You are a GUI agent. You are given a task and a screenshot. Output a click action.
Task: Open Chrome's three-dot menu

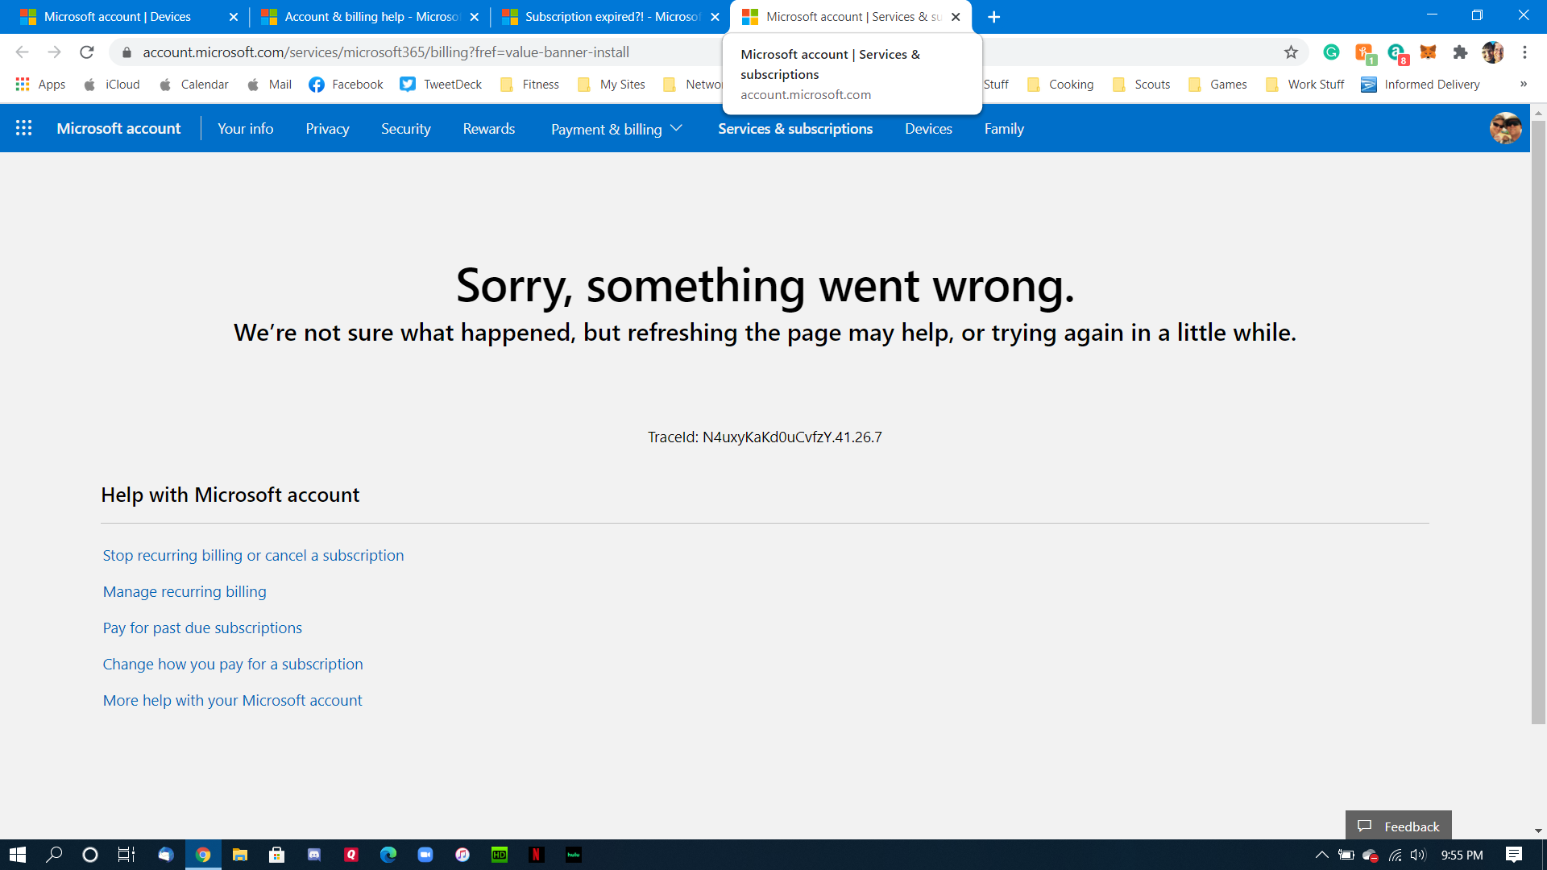pos(1524,52)
